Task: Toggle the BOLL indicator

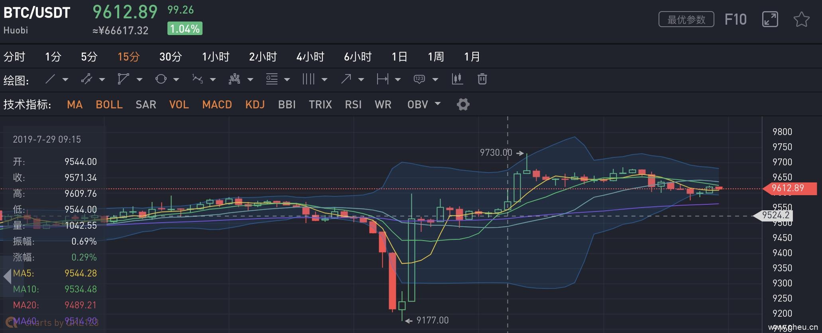Action: pyautogui.click(x=109, y=104)
